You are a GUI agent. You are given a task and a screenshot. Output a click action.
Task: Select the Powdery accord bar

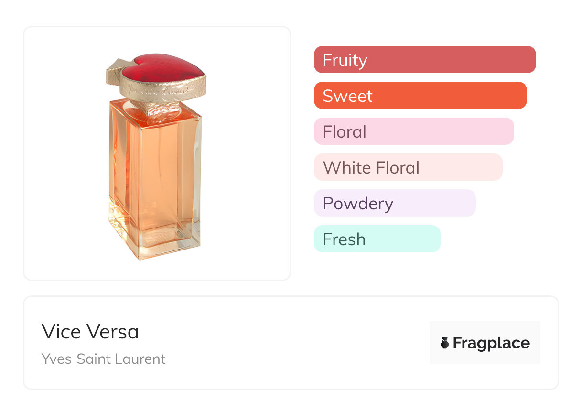pos(394,203)
